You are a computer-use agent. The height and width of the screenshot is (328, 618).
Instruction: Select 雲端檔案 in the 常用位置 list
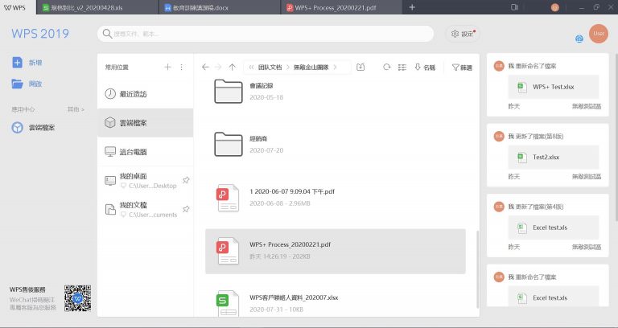(145, 123)
